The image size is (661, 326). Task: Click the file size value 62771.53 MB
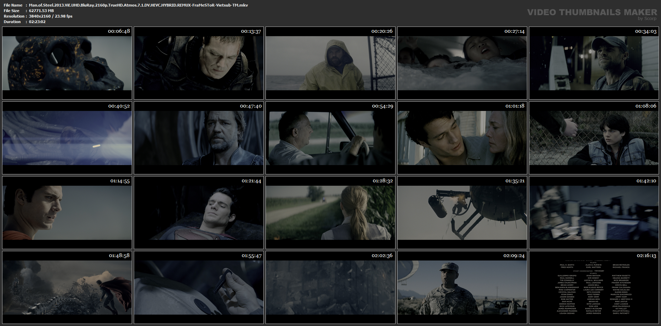pyautogui.click(x=41, y=11)
